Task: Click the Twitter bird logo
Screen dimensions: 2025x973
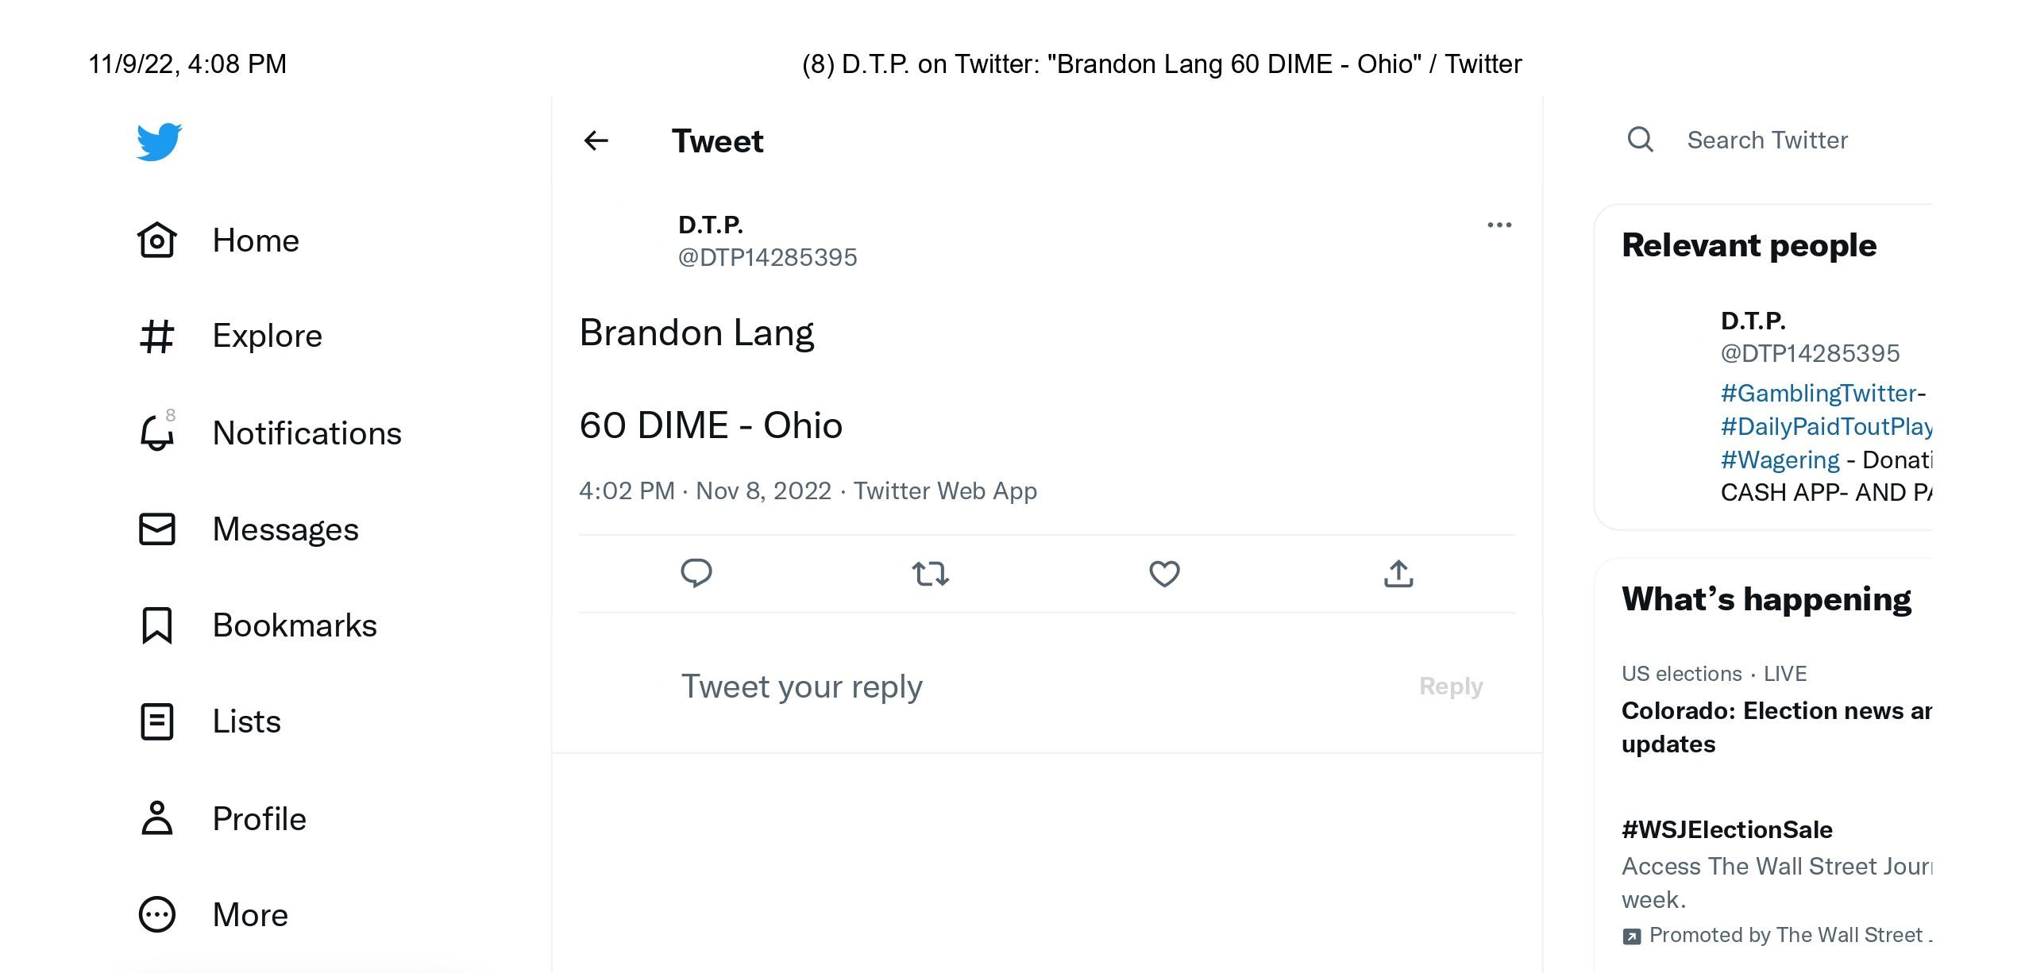Action: pyautogui.click(x=159, y=141)
